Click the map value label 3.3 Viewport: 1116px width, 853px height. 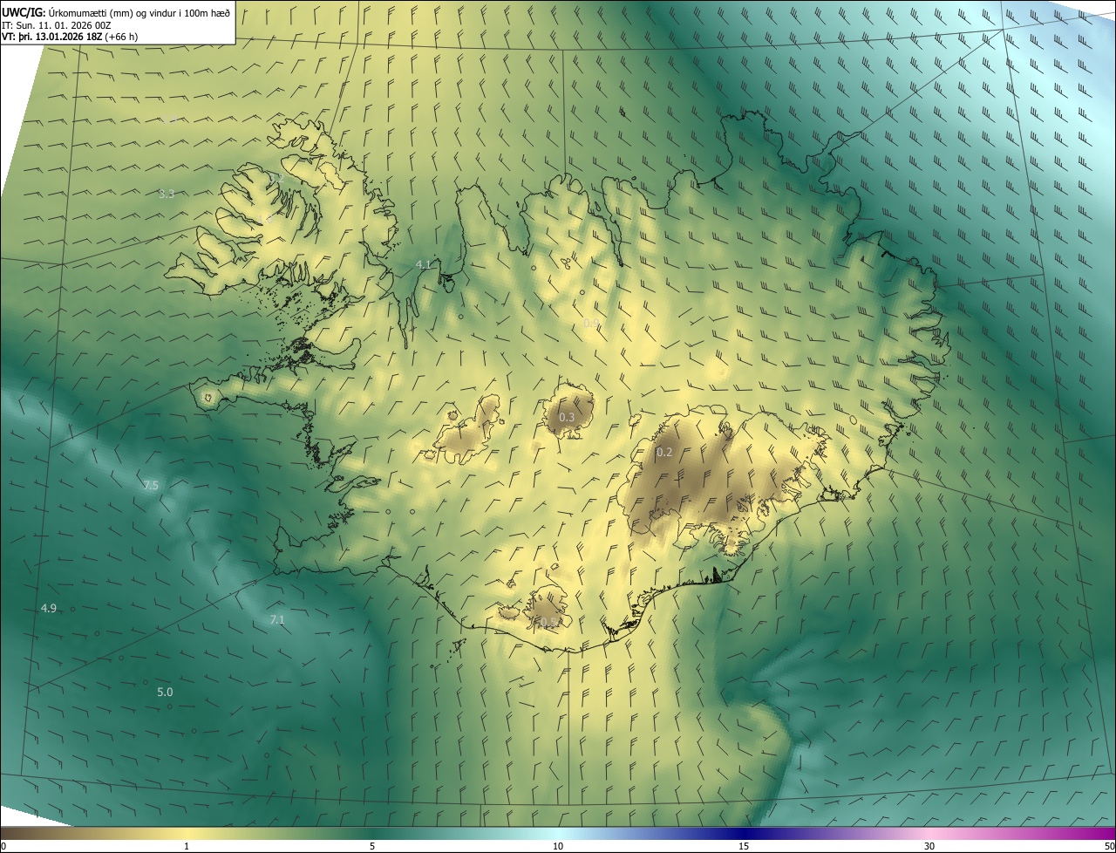167,194
